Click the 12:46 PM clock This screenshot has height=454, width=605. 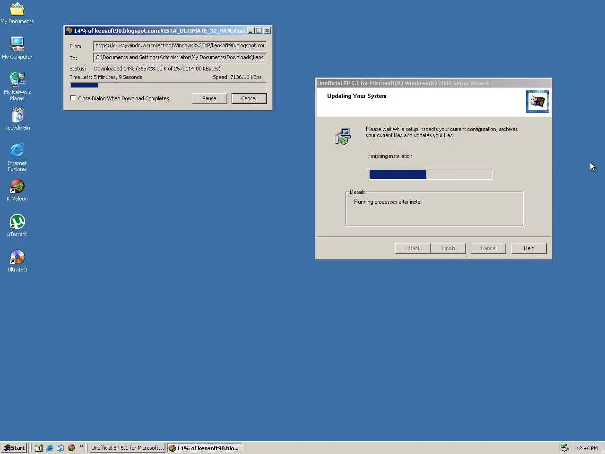pyautogui.click(x=587, y=448)
